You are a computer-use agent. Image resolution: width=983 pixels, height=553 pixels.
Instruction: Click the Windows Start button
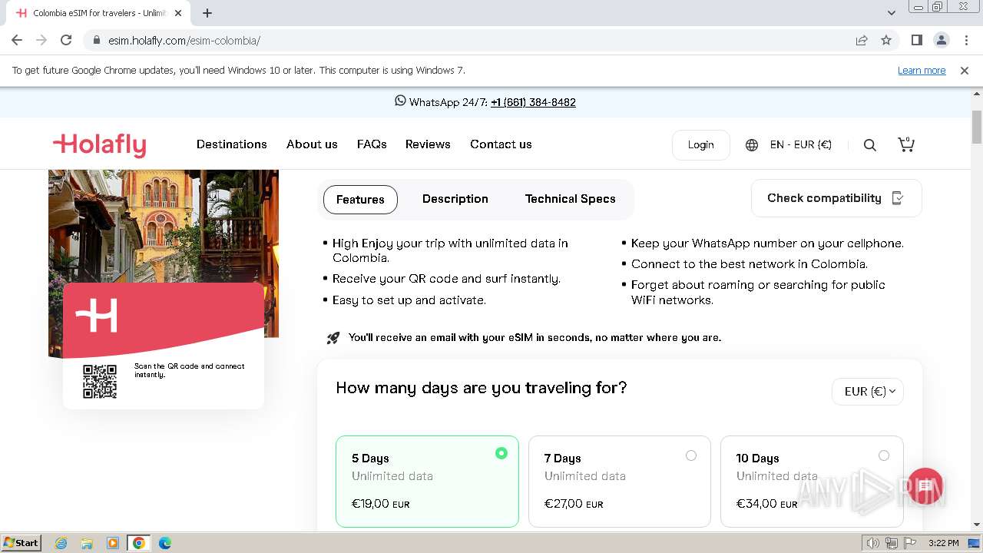pos(21,543)
